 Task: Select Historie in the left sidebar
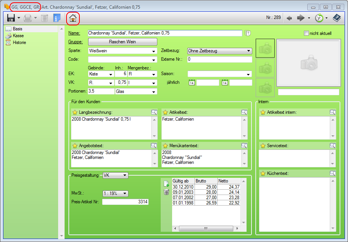pos(19,42)
